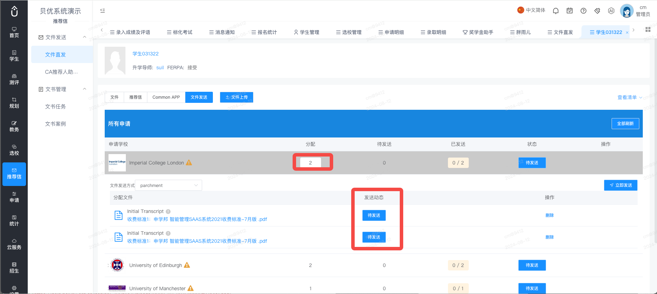This screenshot has height=294, width=657.
Task: Expand the 查看清单 dropdown
Action: (630, 97)
